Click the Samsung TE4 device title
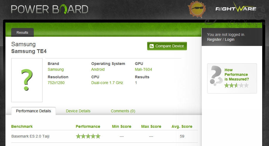This screenshot has width=269, height=146. click(x=29, y=51)
